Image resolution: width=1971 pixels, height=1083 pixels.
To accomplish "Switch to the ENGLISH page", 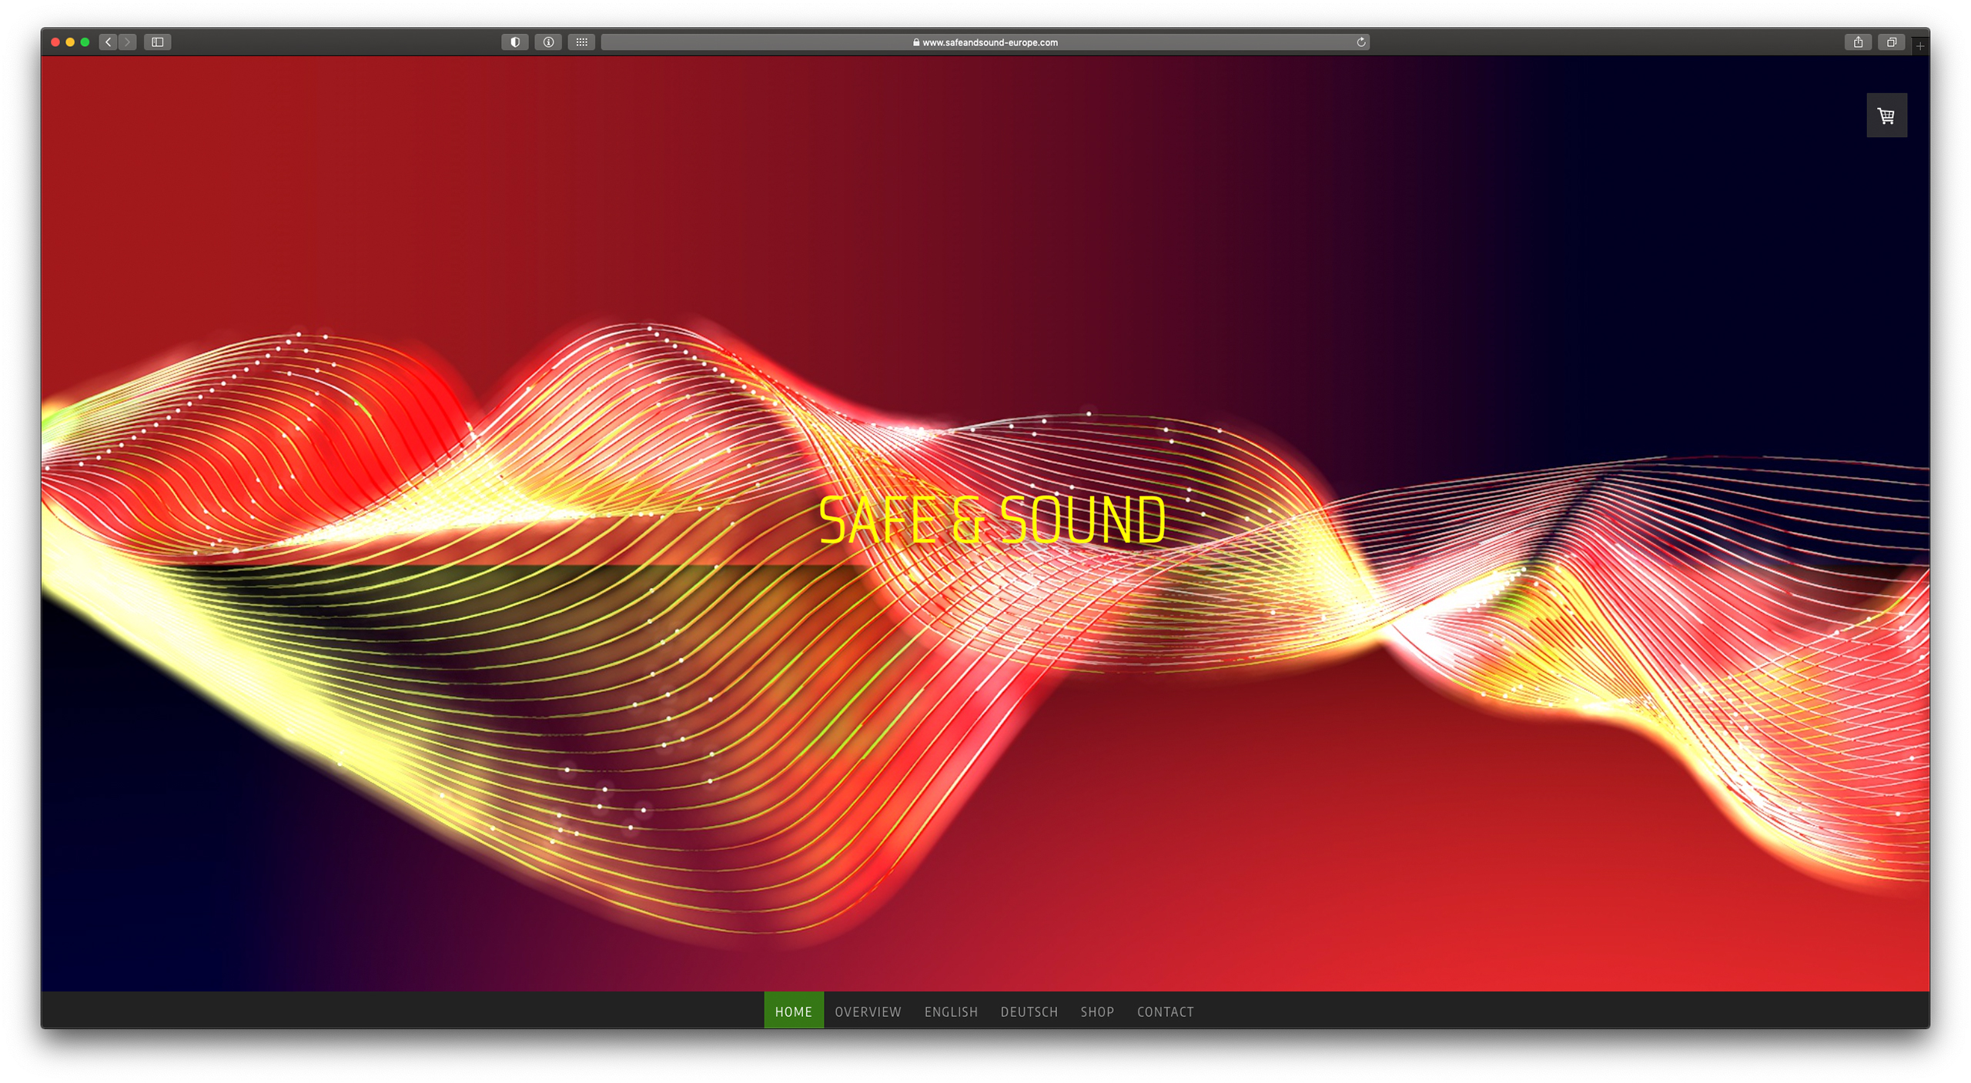I will [x=951, y=1011].
